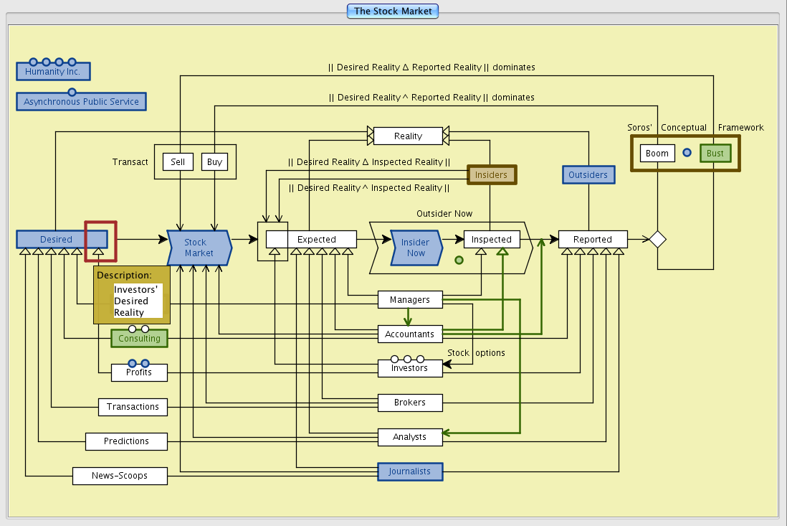Select the Humanity Inc. node

coord(53,72)
